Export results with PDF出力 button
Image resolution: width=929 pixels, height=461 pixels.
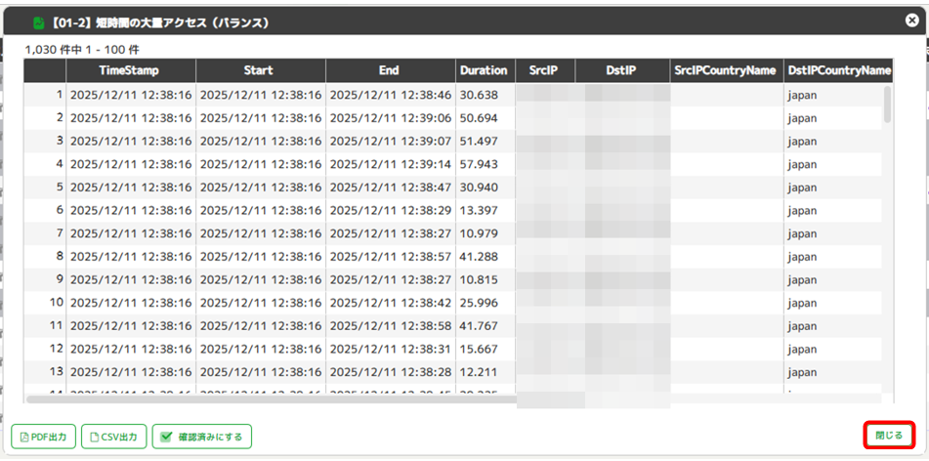pyautogui.click(x=43, y=437)
